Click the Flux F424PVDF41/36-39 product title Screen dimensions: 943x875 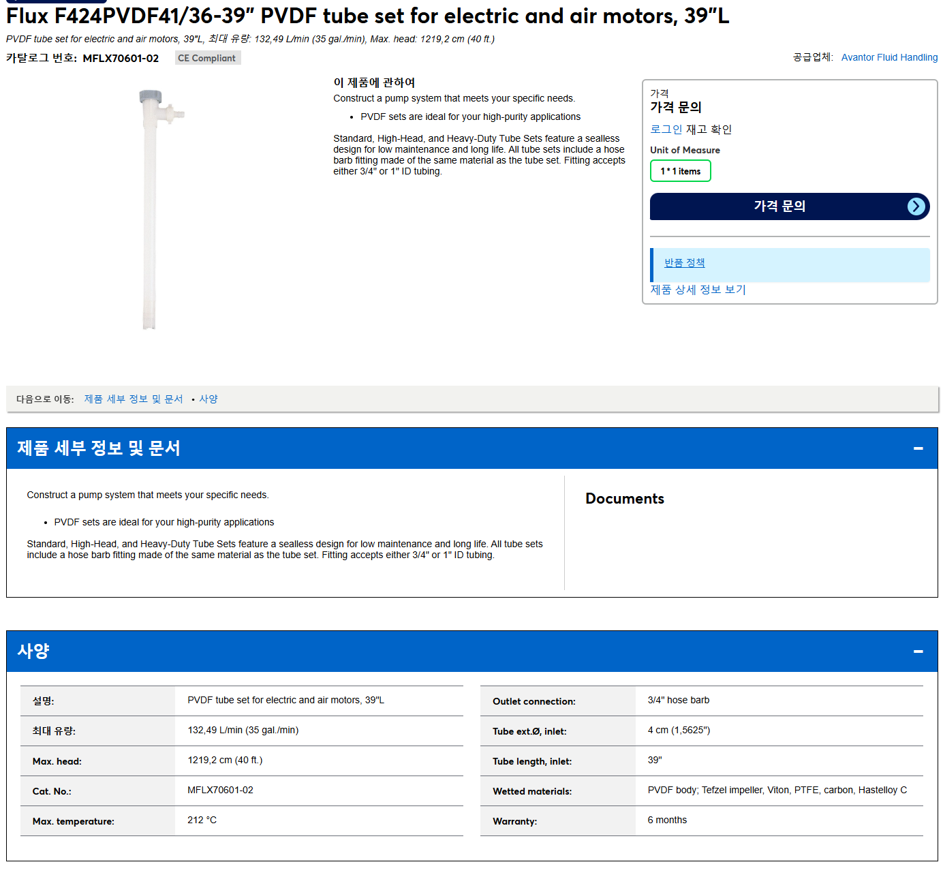point(368,15)
